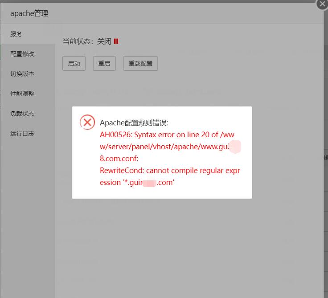Image resolution: width=328 pixels, height=298 pixels.
Task: View the 运行日志 tab
Action: click(28, 134)
